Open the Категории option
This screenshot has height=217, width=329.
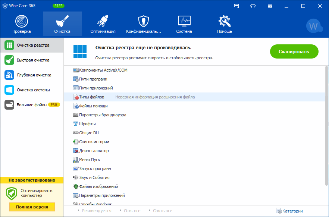pyautogui.click(x=289, y=211)
